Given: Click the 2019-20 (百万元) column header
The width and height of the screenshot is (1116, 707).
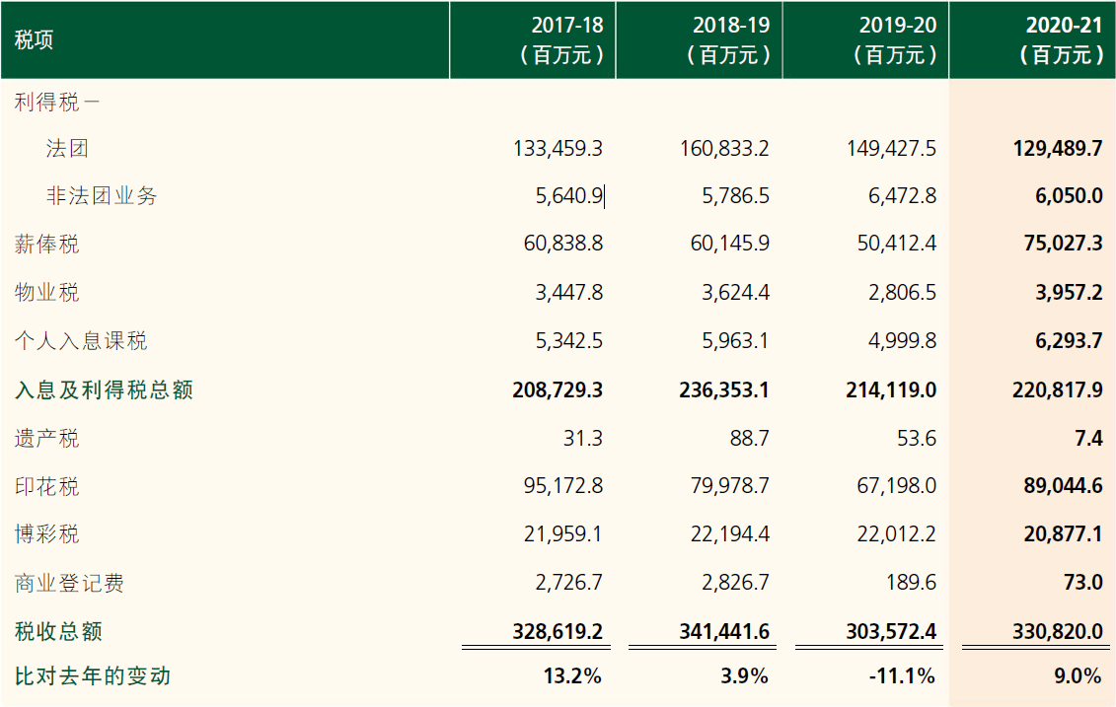Looking at the screenshot, I should (894, 40).
